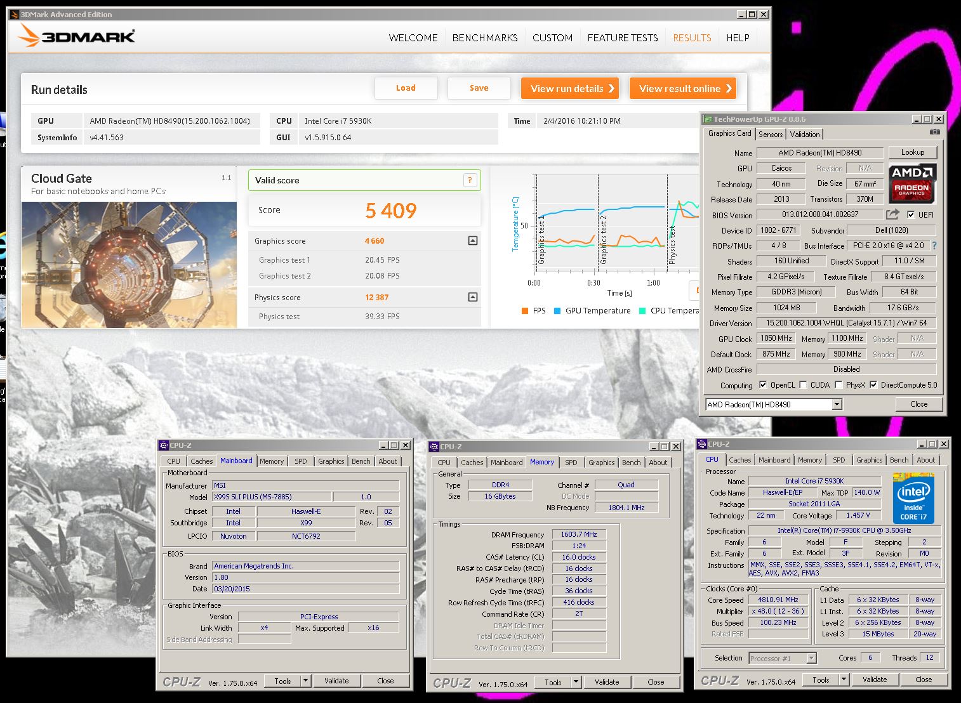
Task: Open Graphics tab in rightmost CPU-Z window
Action: pos(869,460)
